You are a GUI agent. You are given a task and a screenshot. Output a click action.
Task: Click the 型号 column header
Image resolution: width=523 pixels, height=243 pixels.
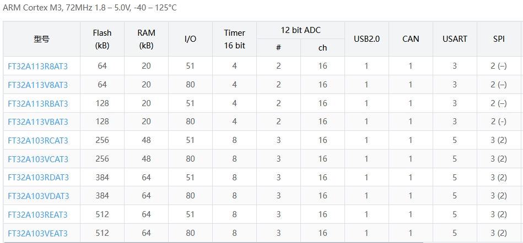(41, 39)
